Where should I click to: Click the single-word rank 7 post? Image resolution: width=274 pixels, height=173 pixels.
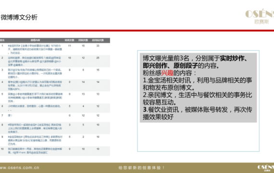coord(10,115)
